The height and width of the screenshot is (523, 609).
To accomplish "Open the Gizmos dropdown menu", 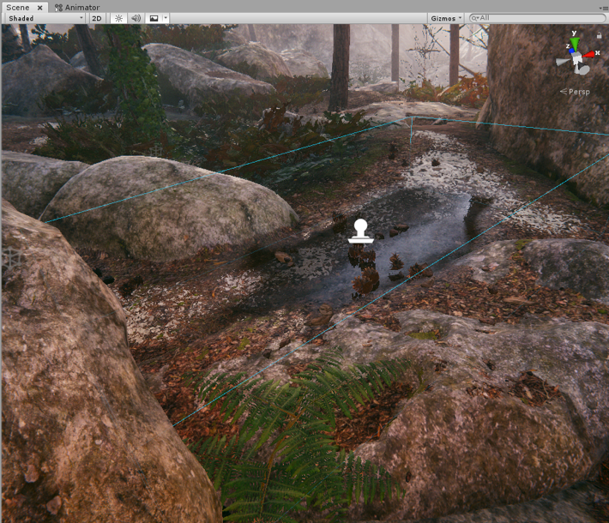I will [x=446, y=18].
